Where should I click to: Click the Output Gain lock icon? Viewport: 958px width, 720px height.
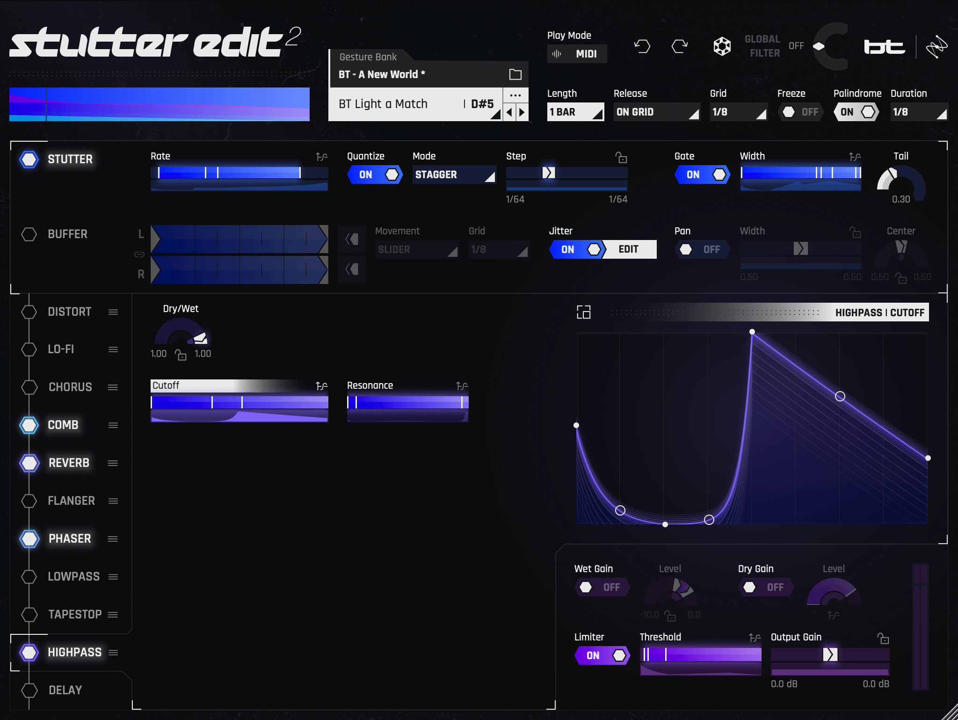[x=883, y=638]
